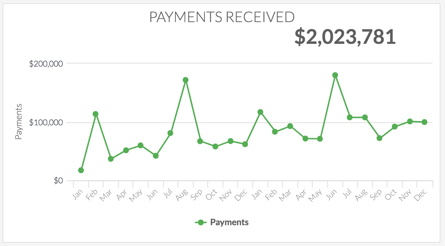This screenshot has height=246, width=445.
Task: Click the $200,000 axis label
Action: 46,64
